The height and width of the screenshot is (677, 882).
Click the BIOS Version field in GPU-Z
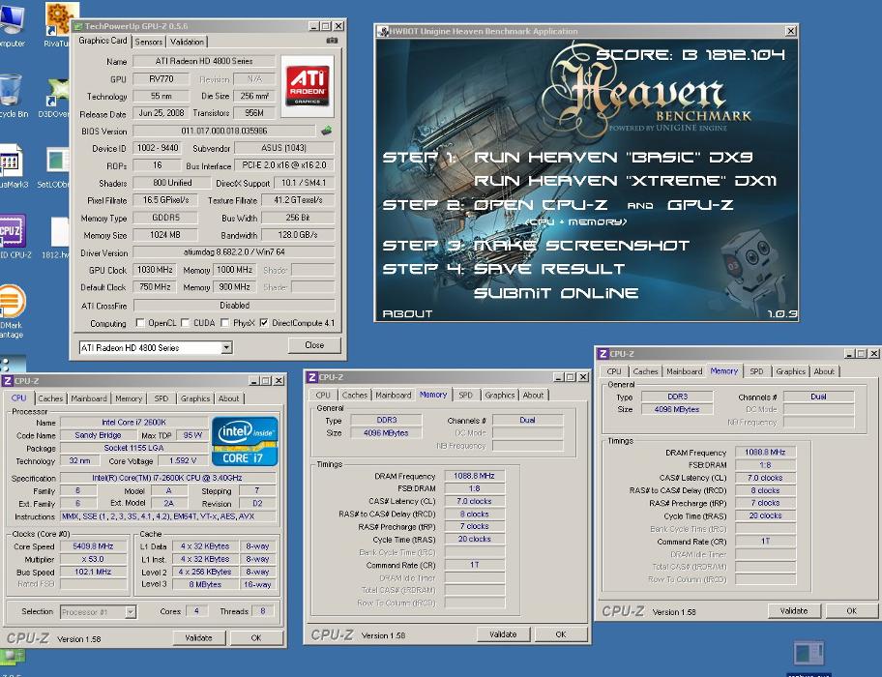223,131
